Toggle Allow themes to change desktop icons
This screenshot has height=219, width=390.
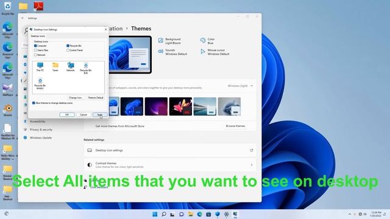click(34, 103)
